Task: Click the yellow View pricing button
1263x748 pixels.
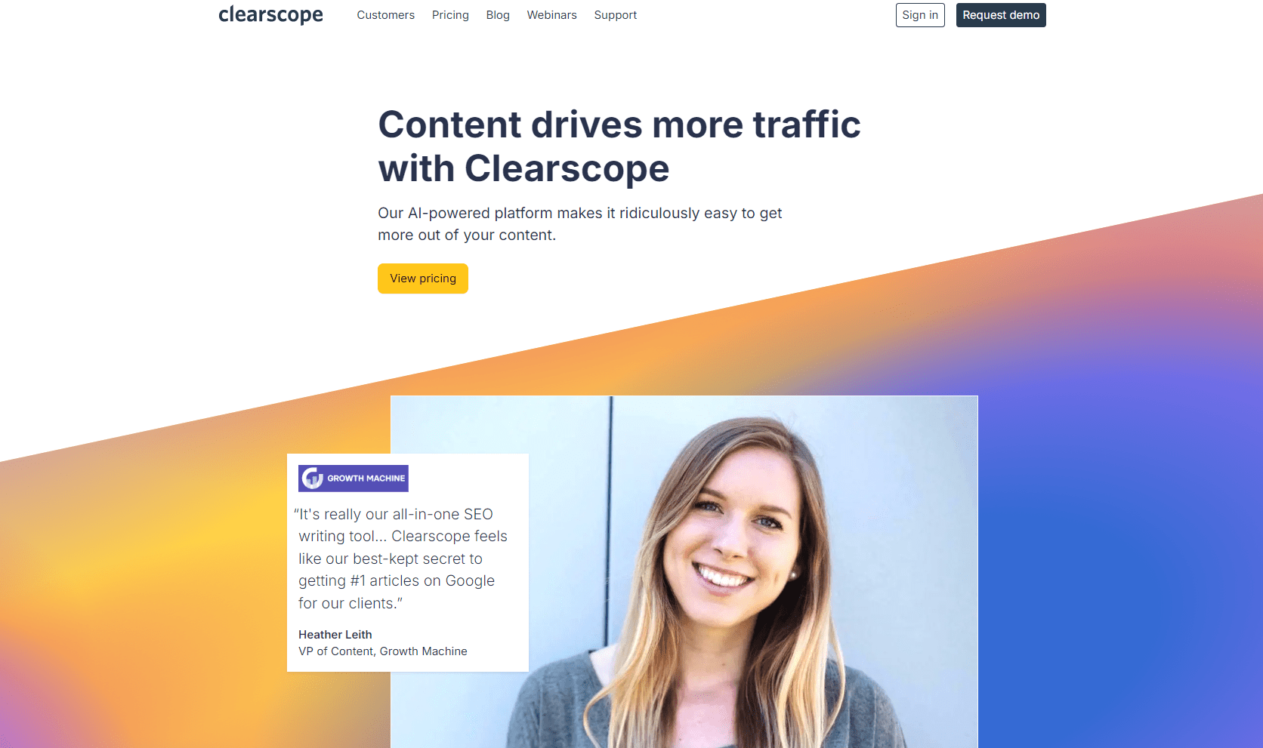Action: [423, 279]
